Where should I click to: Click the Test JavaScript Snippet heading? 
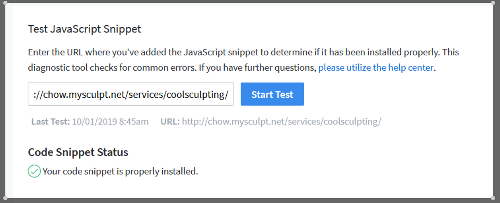[85, 29]
